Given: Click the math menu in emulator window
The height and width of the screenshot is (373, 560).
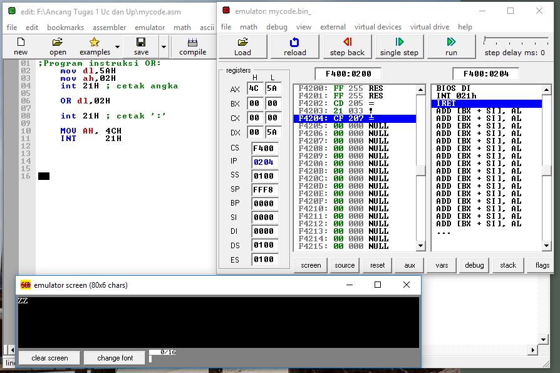Looking at the screenshot, I should tap(249, 27).
